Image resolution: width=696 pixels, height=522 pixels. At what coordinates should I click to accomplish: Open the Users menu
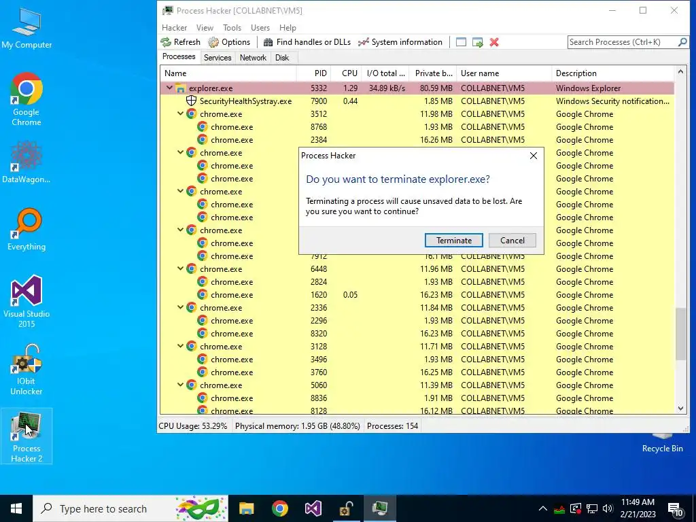pos(260,27)
